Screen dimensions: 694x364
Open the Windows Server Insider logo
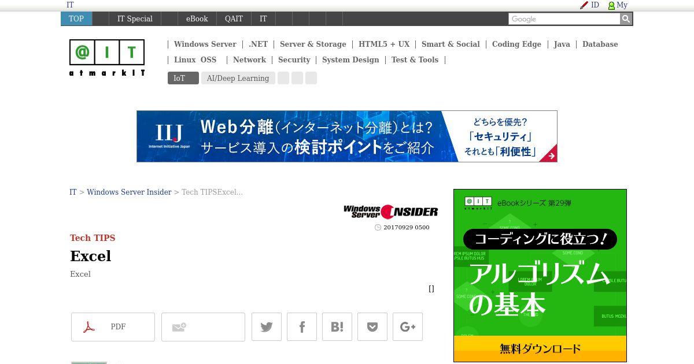(x=390, y=211)
